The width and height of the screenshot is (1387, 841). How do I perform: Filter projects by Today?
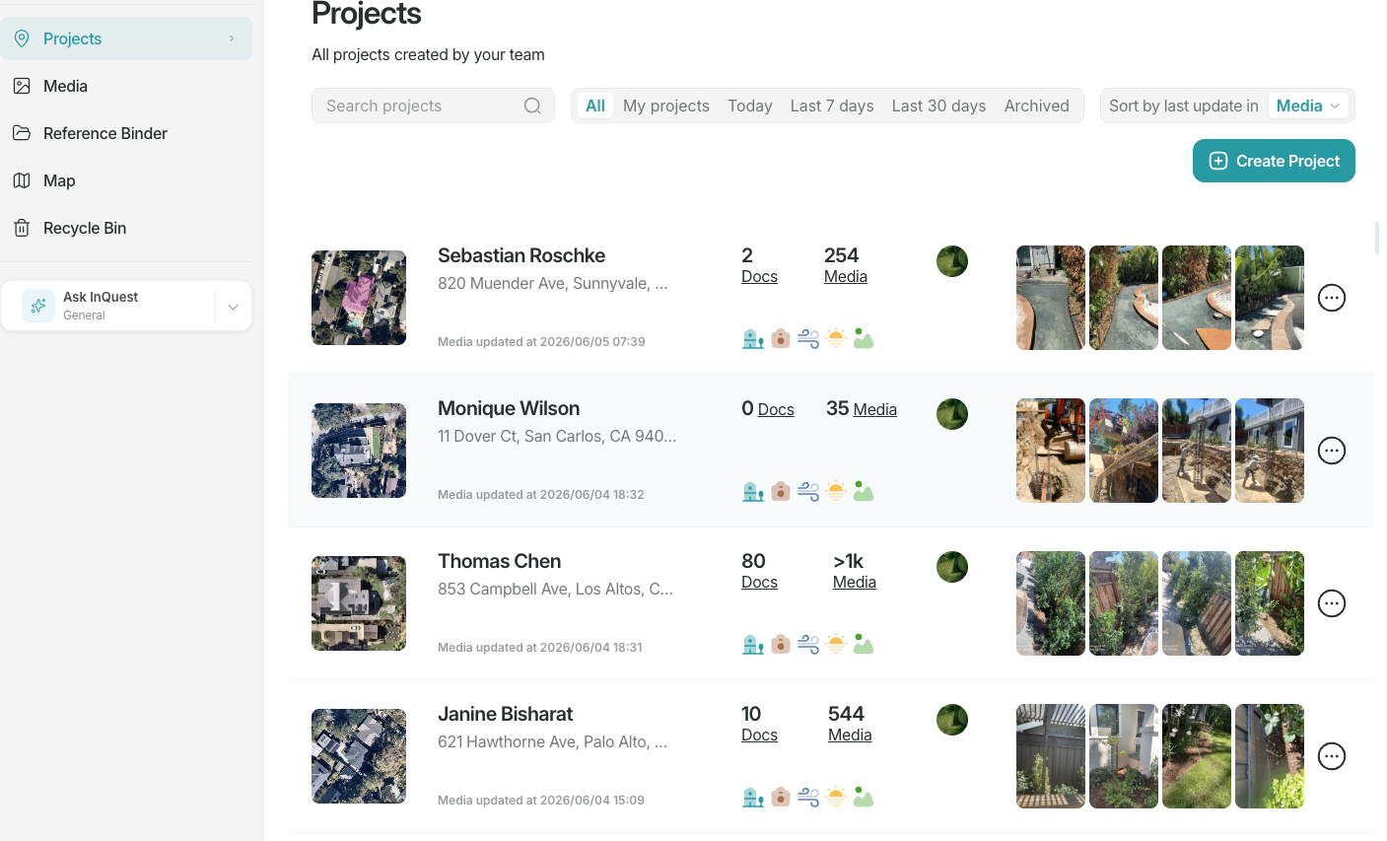pyautogui.click(x=750, y=105)
